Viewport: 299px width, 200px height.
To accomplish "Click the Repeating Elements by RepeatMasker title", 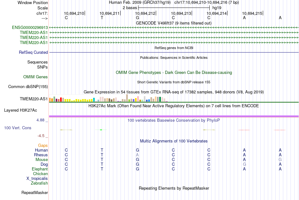I will [174, 188].
